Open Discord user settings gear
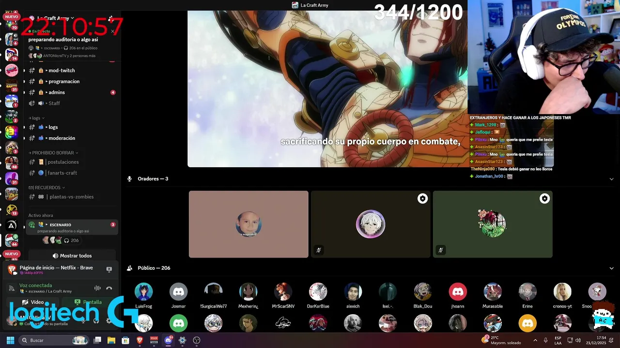 (108, 320)
